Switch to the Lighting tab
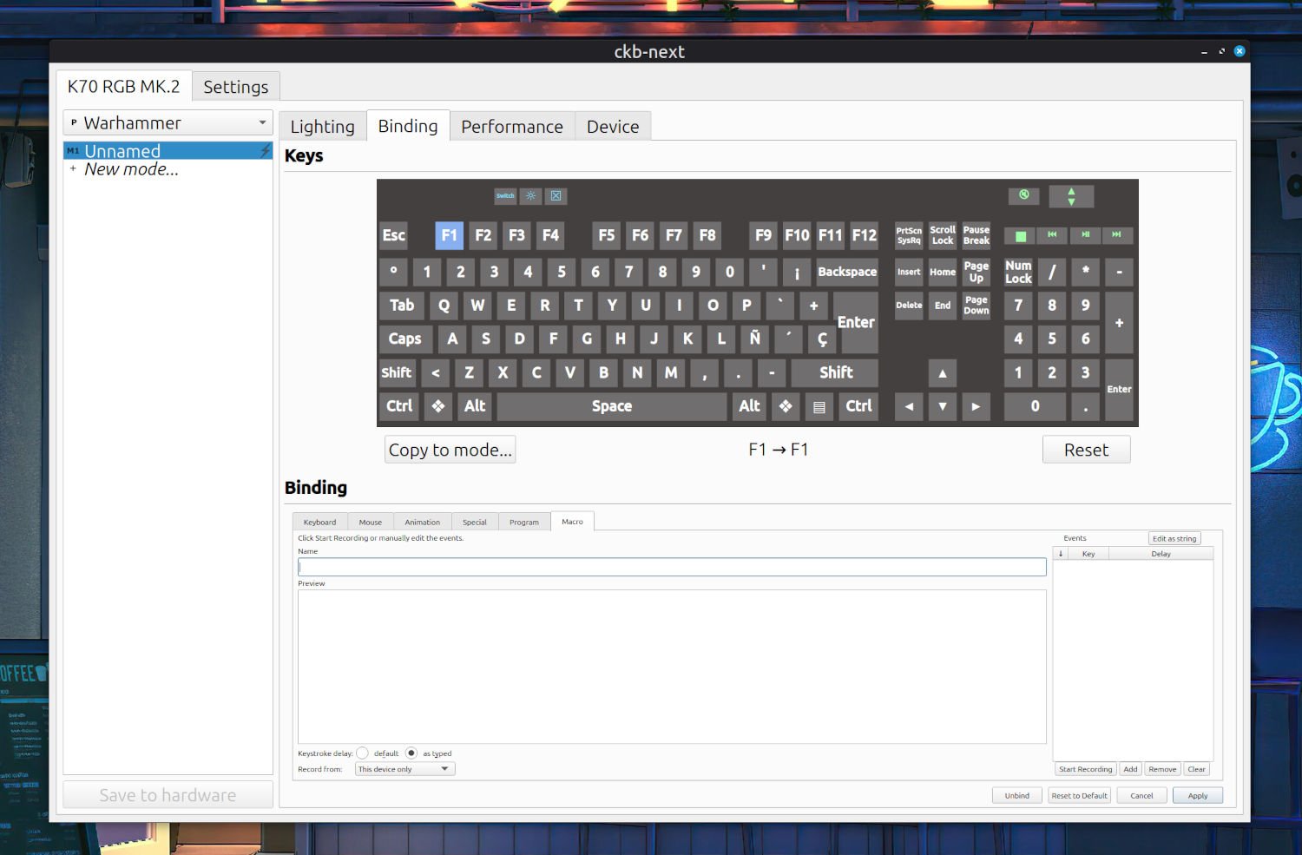 tap(322, 126)
